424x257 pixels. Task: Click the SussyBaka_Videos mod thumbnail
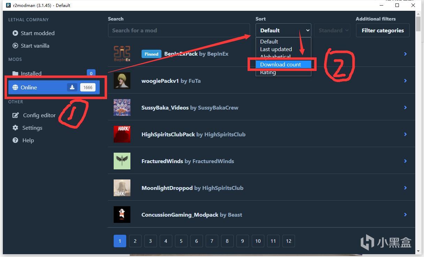pyautogui.click(x=122, y=107)
